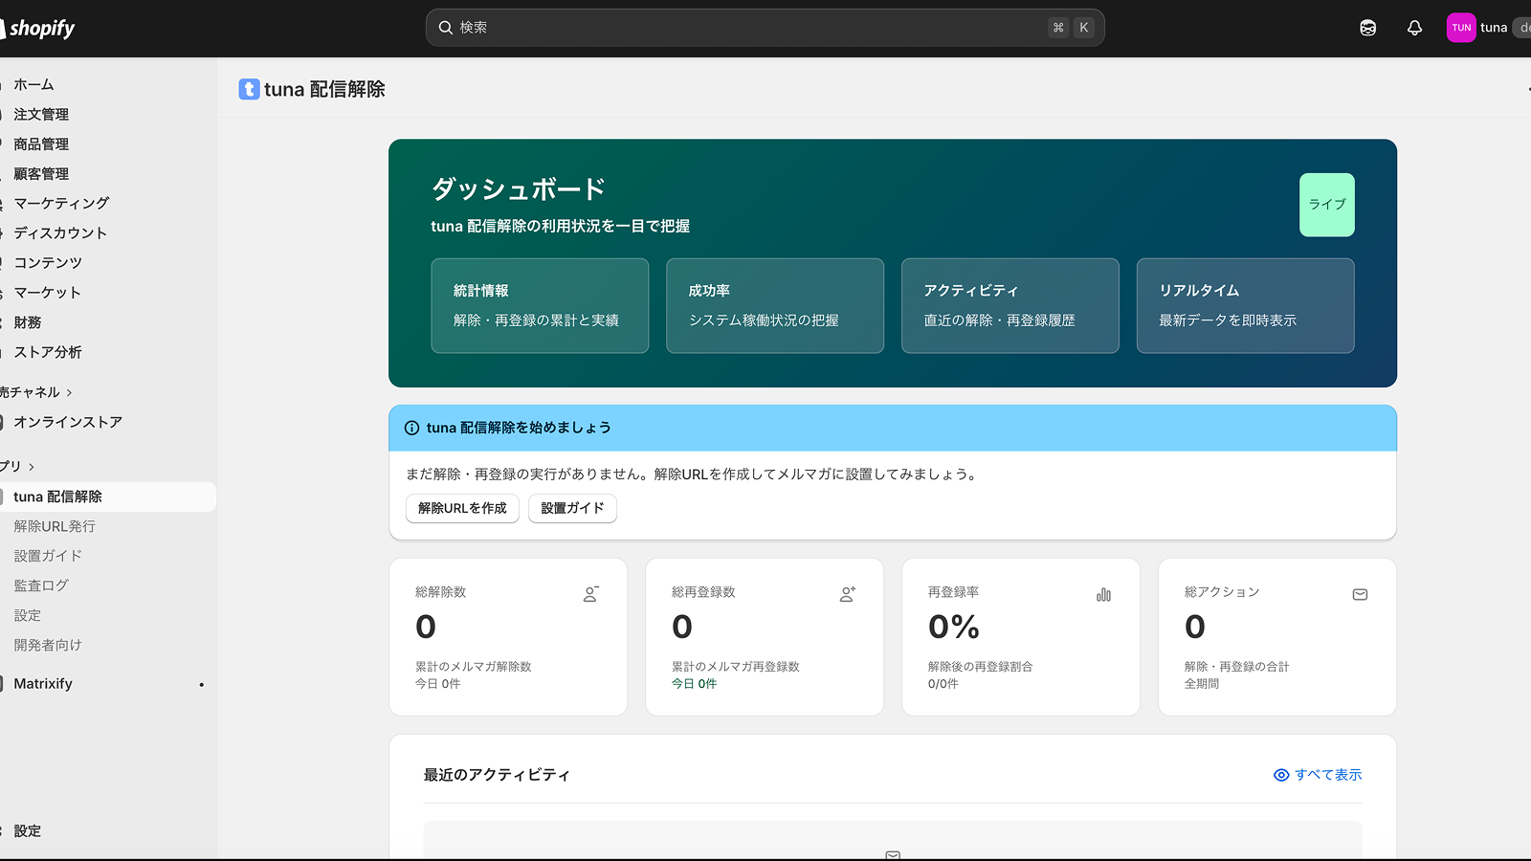Open 監査ログ sub-page
The width and height of the screenshot is (1531, 861).
(41, 585)
